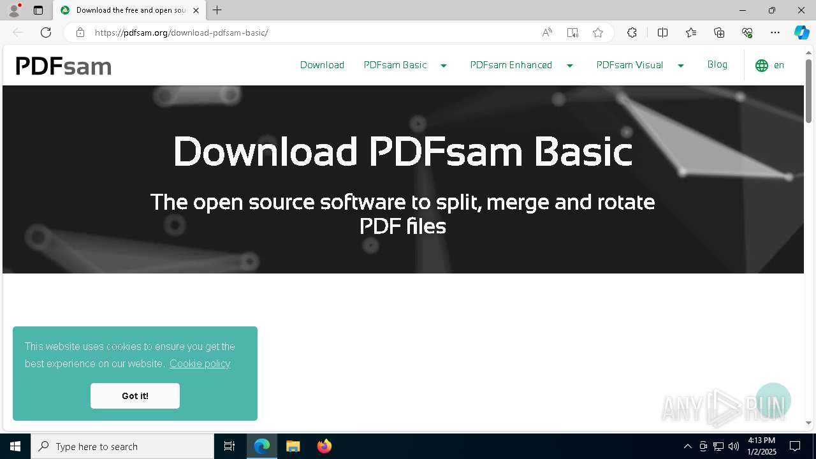
Task: Open a new browser tab
Action: [217, 10]
